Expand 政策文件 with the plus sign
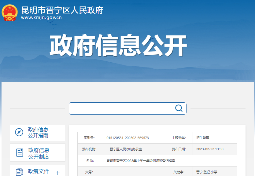255x176 pixels. (58, 173)
